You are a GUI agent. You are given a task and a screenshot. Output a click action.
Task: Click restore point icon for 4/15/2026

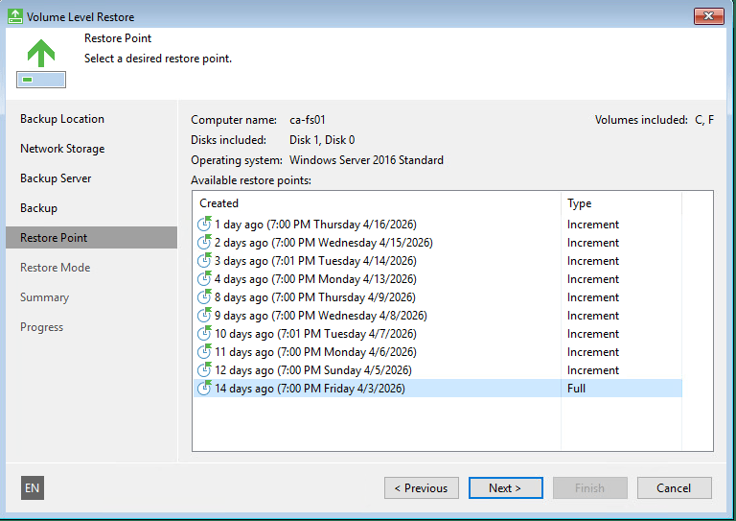coord(204,243)
